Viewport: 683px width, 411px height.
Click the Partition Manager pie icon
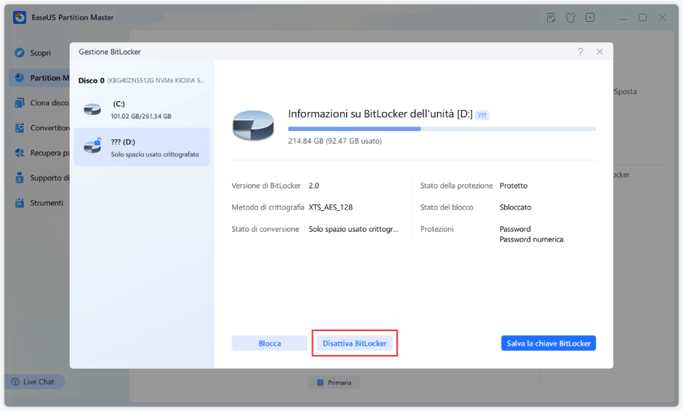click(20, 78)
